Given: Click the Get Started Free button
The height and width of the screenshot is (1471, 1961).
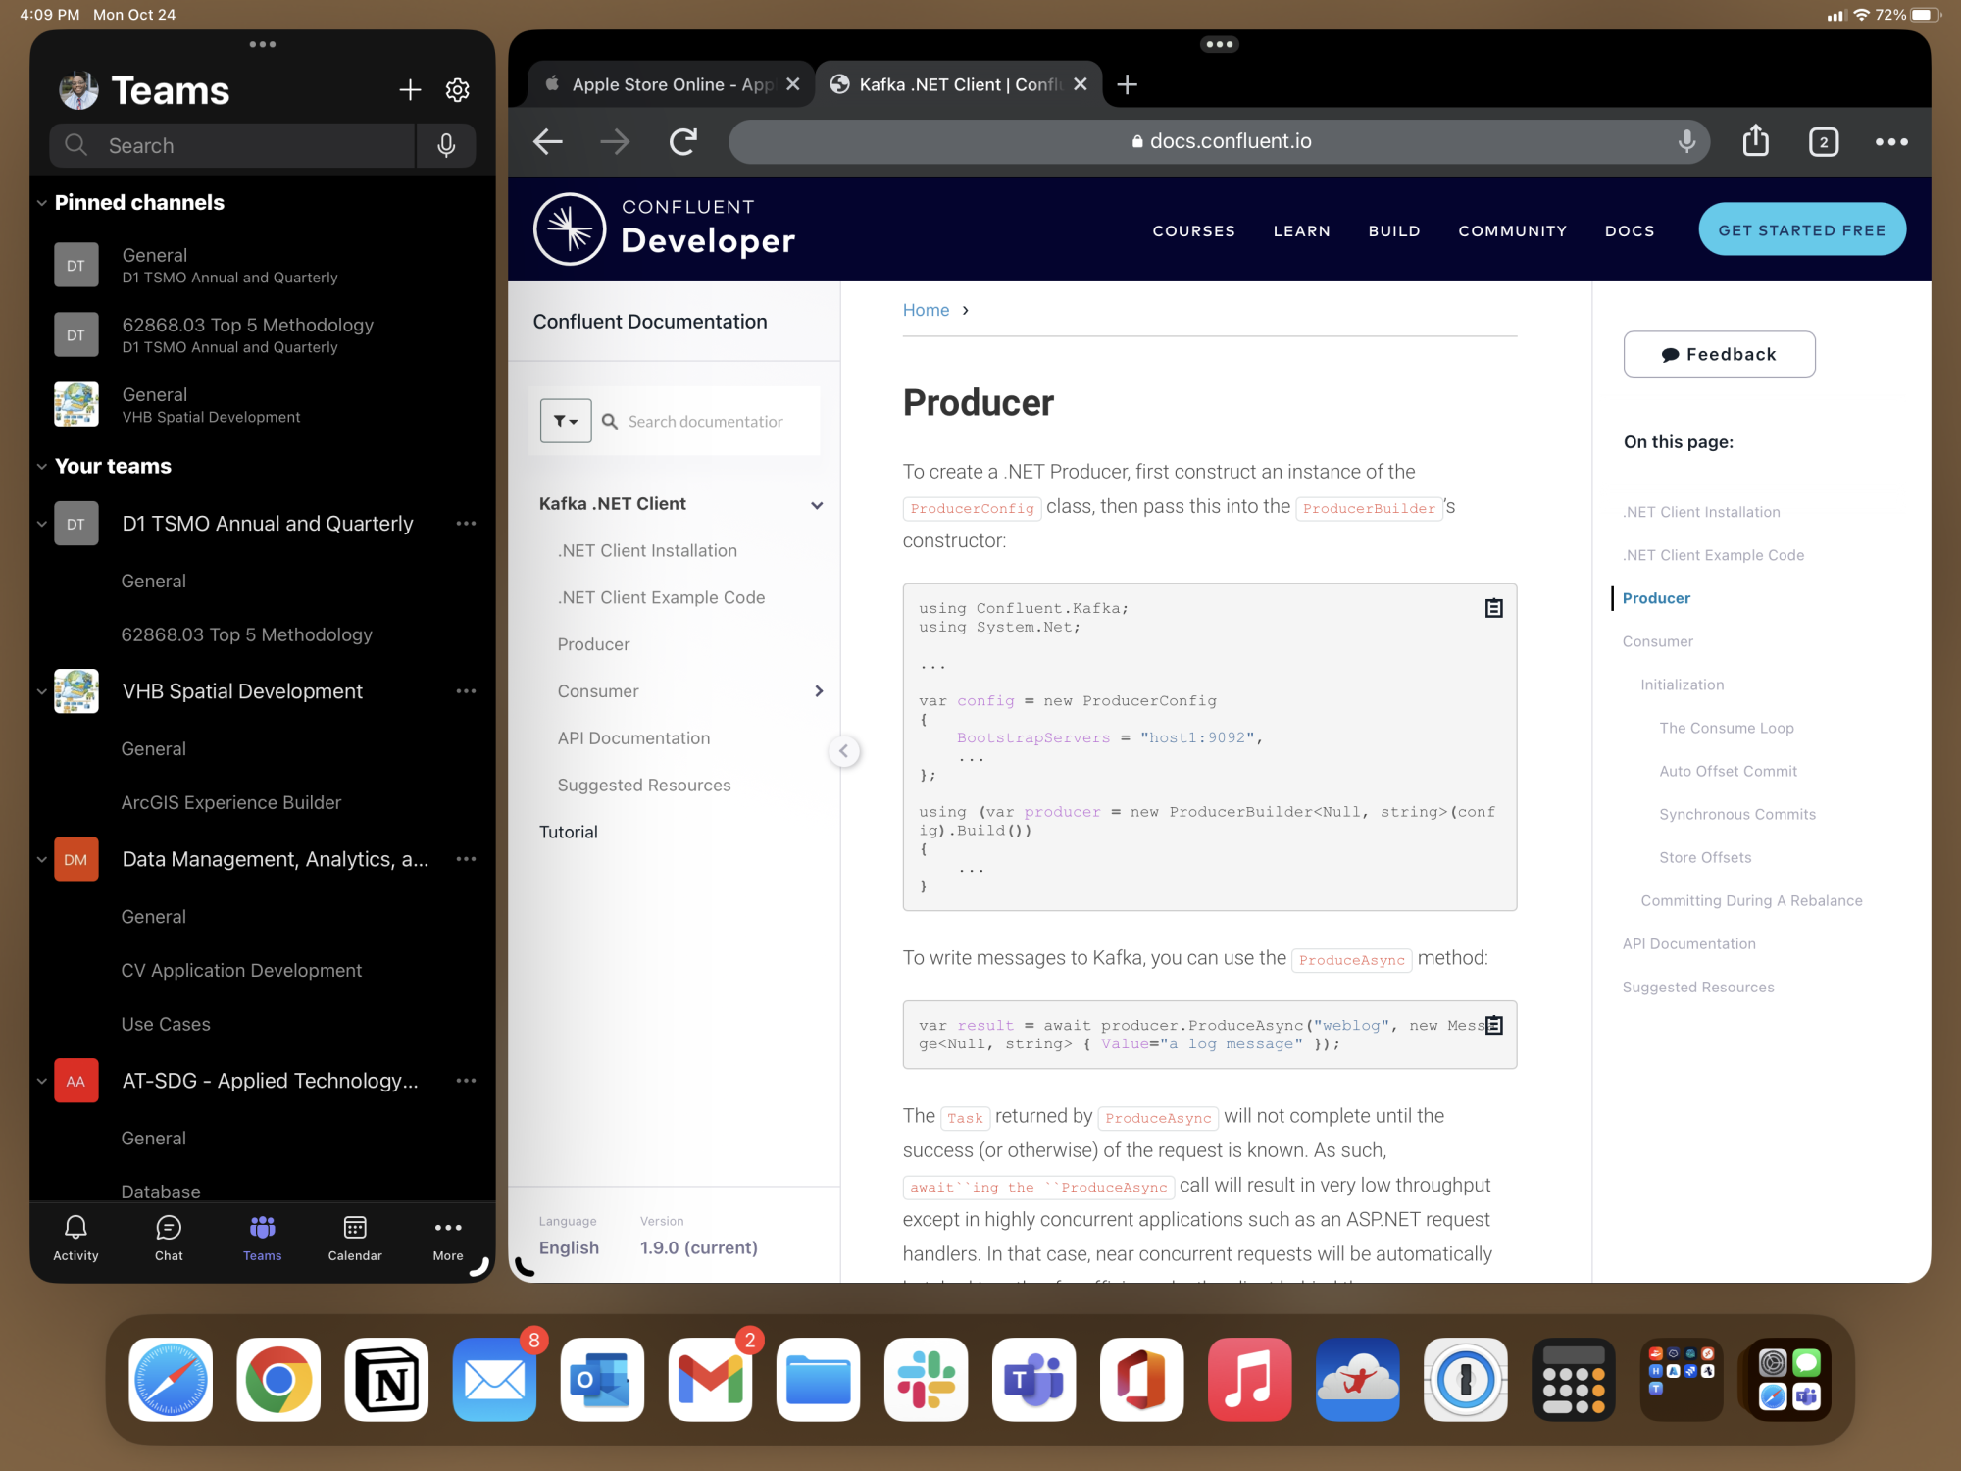Looking at the screenshot, I should pyautogui.click(x=1801, y=229).
